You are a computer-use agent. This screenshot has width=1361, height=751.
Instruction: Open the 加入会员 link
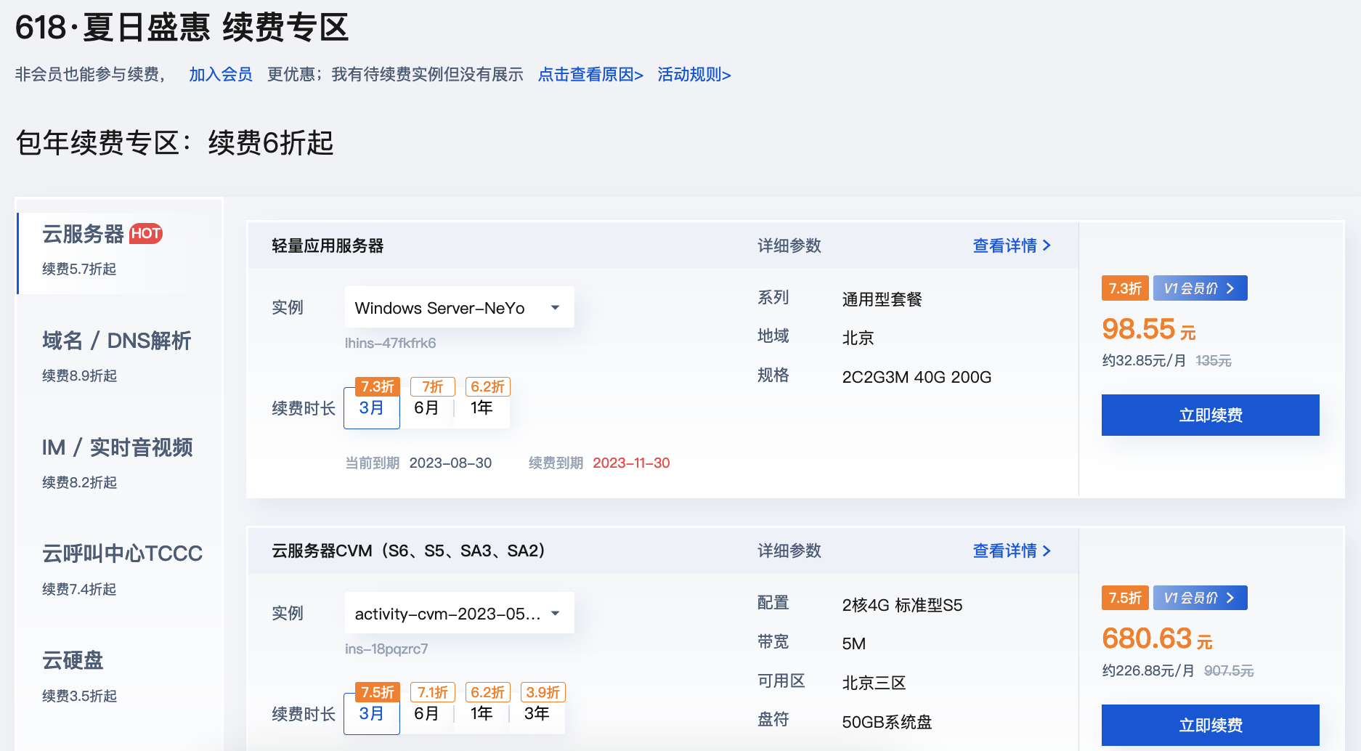[x=220, y=74]
